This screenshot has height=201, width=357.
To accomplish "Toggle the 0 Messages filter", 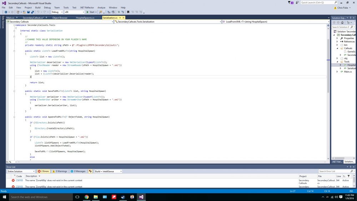I will tap(78, 171).
